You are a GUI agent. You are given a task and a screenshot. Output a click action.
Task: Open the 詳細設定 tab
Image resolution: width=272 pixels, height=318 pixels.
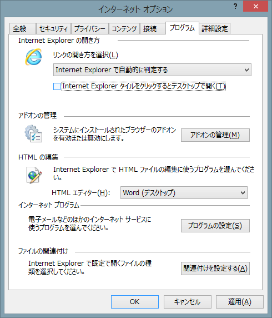[215, 28]
